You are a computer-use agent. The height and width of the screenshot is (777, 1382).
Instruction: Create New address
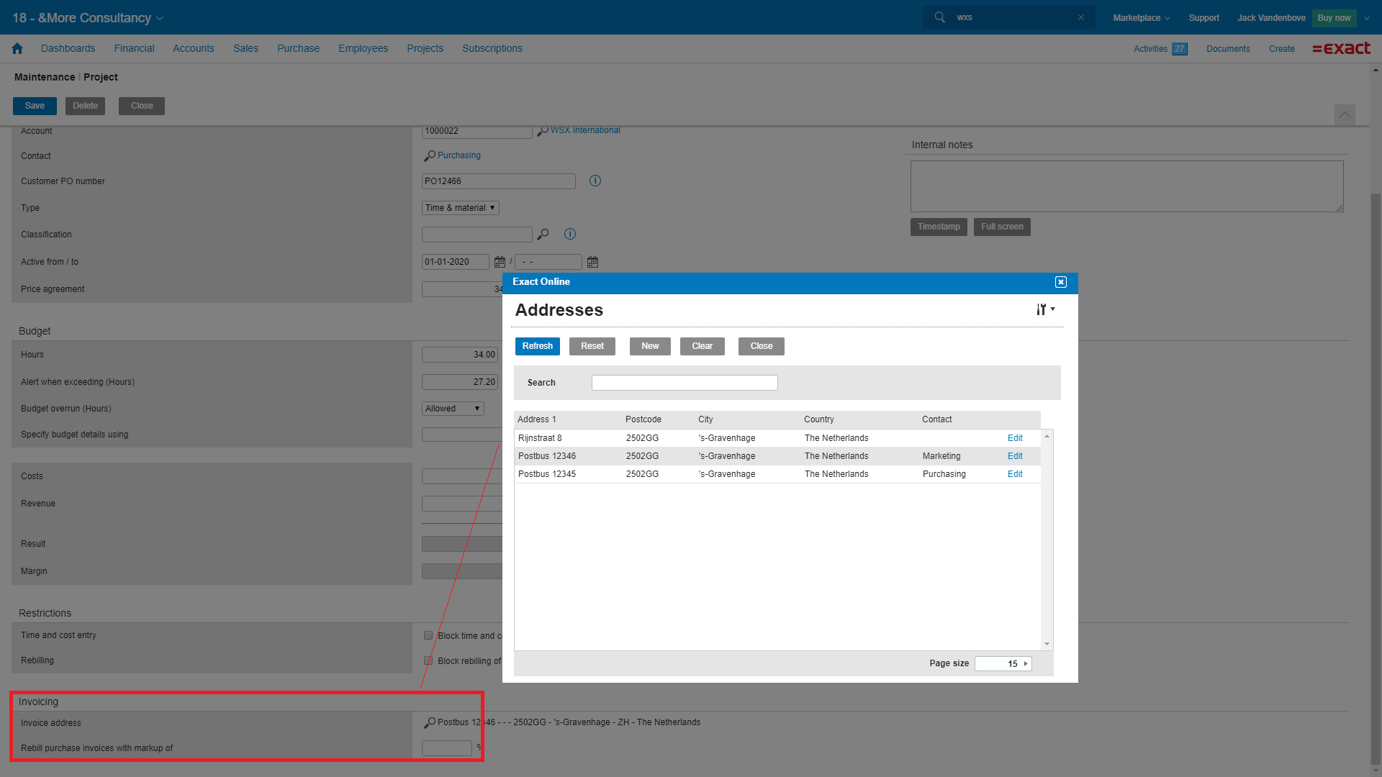650,346
